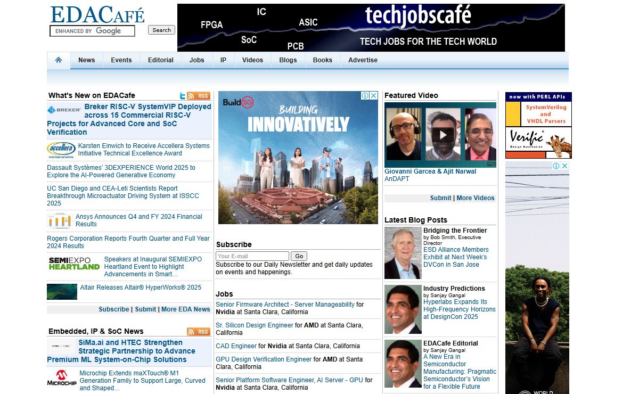
Task: Open Sr. Silicon Design Engineer job
Action: click(x=255, y=325)
